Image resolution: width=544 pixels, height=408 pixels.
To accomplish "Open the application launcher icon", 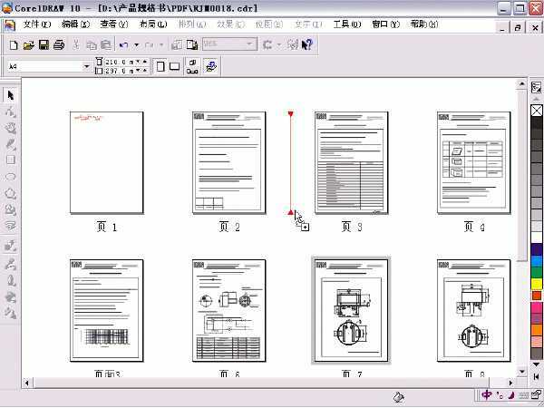I will pyautogui.click(x=267, y=44).
